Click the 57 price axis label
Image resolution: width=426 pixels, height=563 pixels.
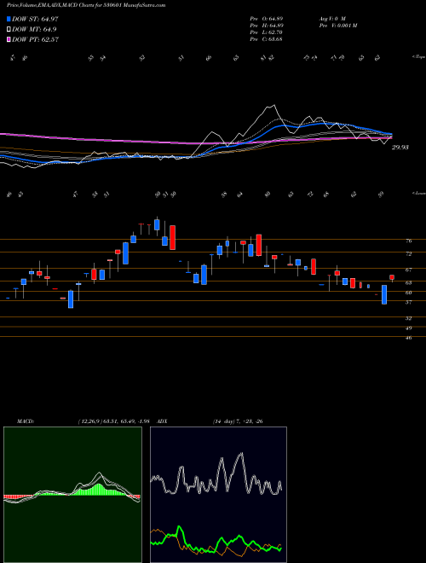click(x=408, y=302)
